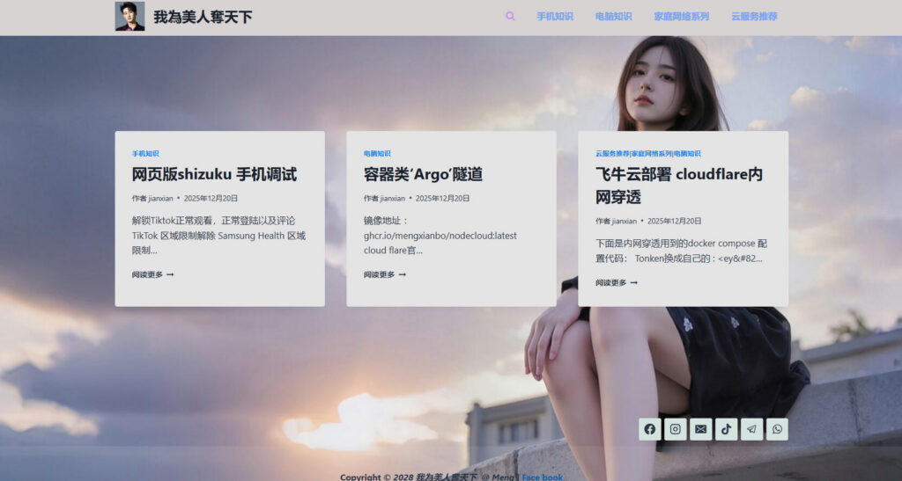This screenshot has height=481, width=902.
Task: Open the 手机知识 navigation menu item
Action: [x=555, y=16]
